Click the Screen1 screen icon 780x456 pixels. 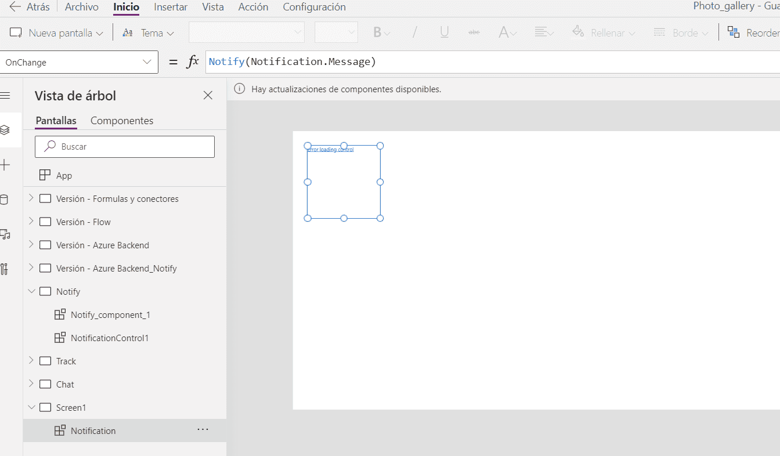[x=45, y=407]
